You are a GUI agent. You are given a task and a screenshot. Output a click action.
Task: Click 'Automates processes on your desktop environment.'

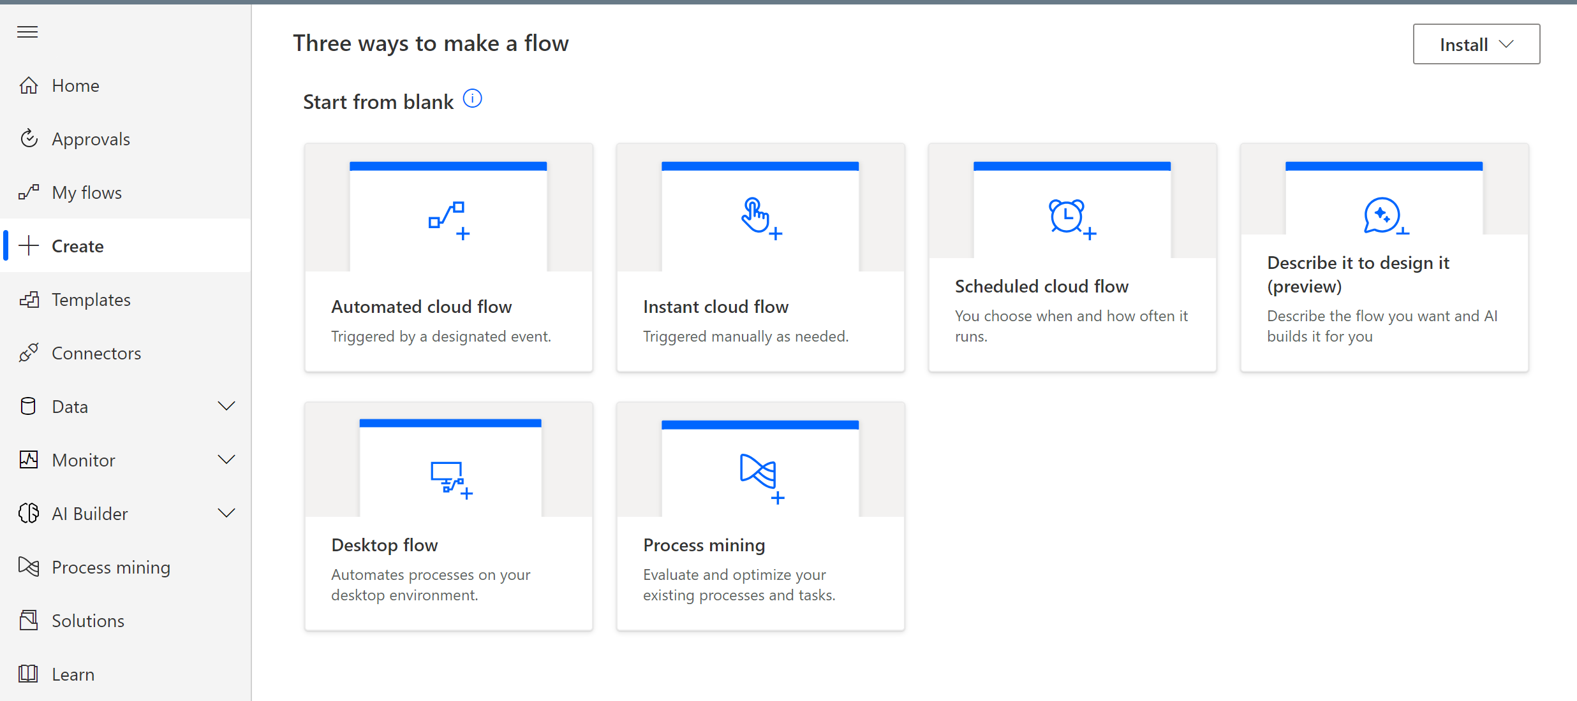(x=431, y=585)
